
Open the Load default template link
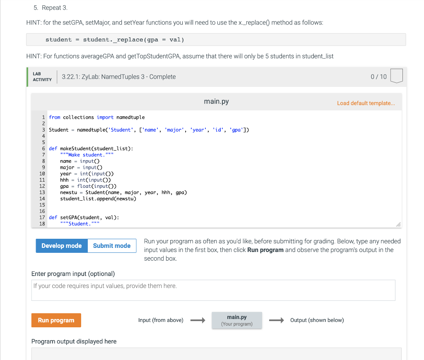pos(366,103)
